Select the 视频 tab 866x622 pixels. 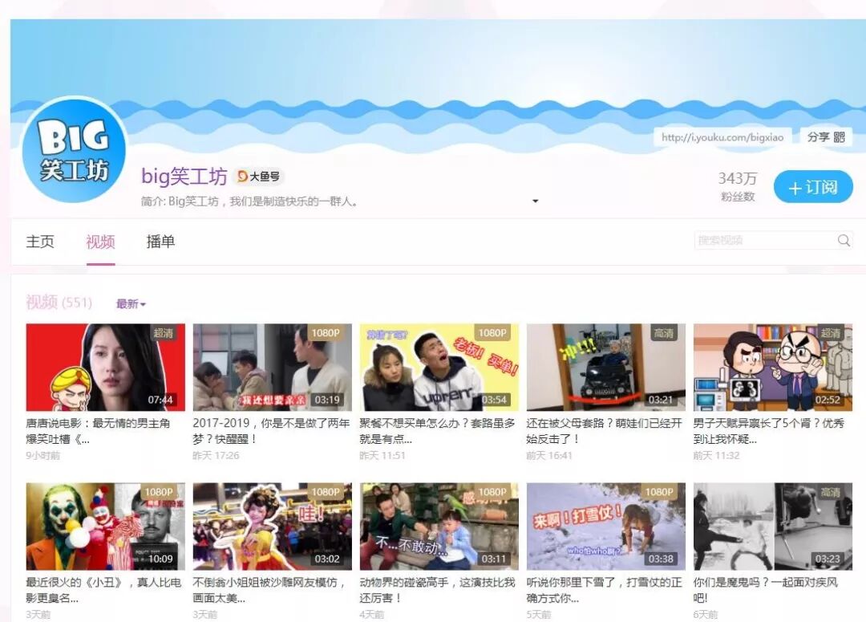[x=99, y=242]
